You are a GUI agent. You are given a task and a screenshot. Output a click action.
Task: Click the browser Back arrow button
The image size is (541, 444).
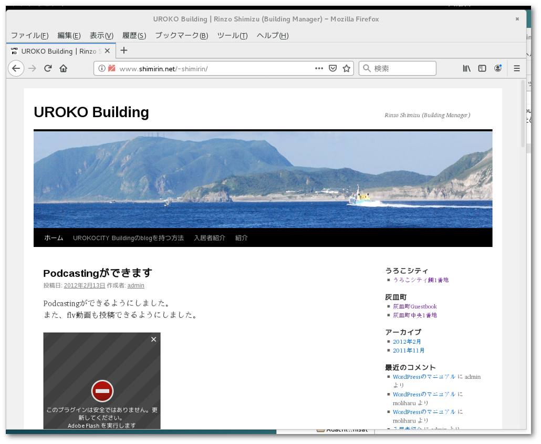(16, 68)
